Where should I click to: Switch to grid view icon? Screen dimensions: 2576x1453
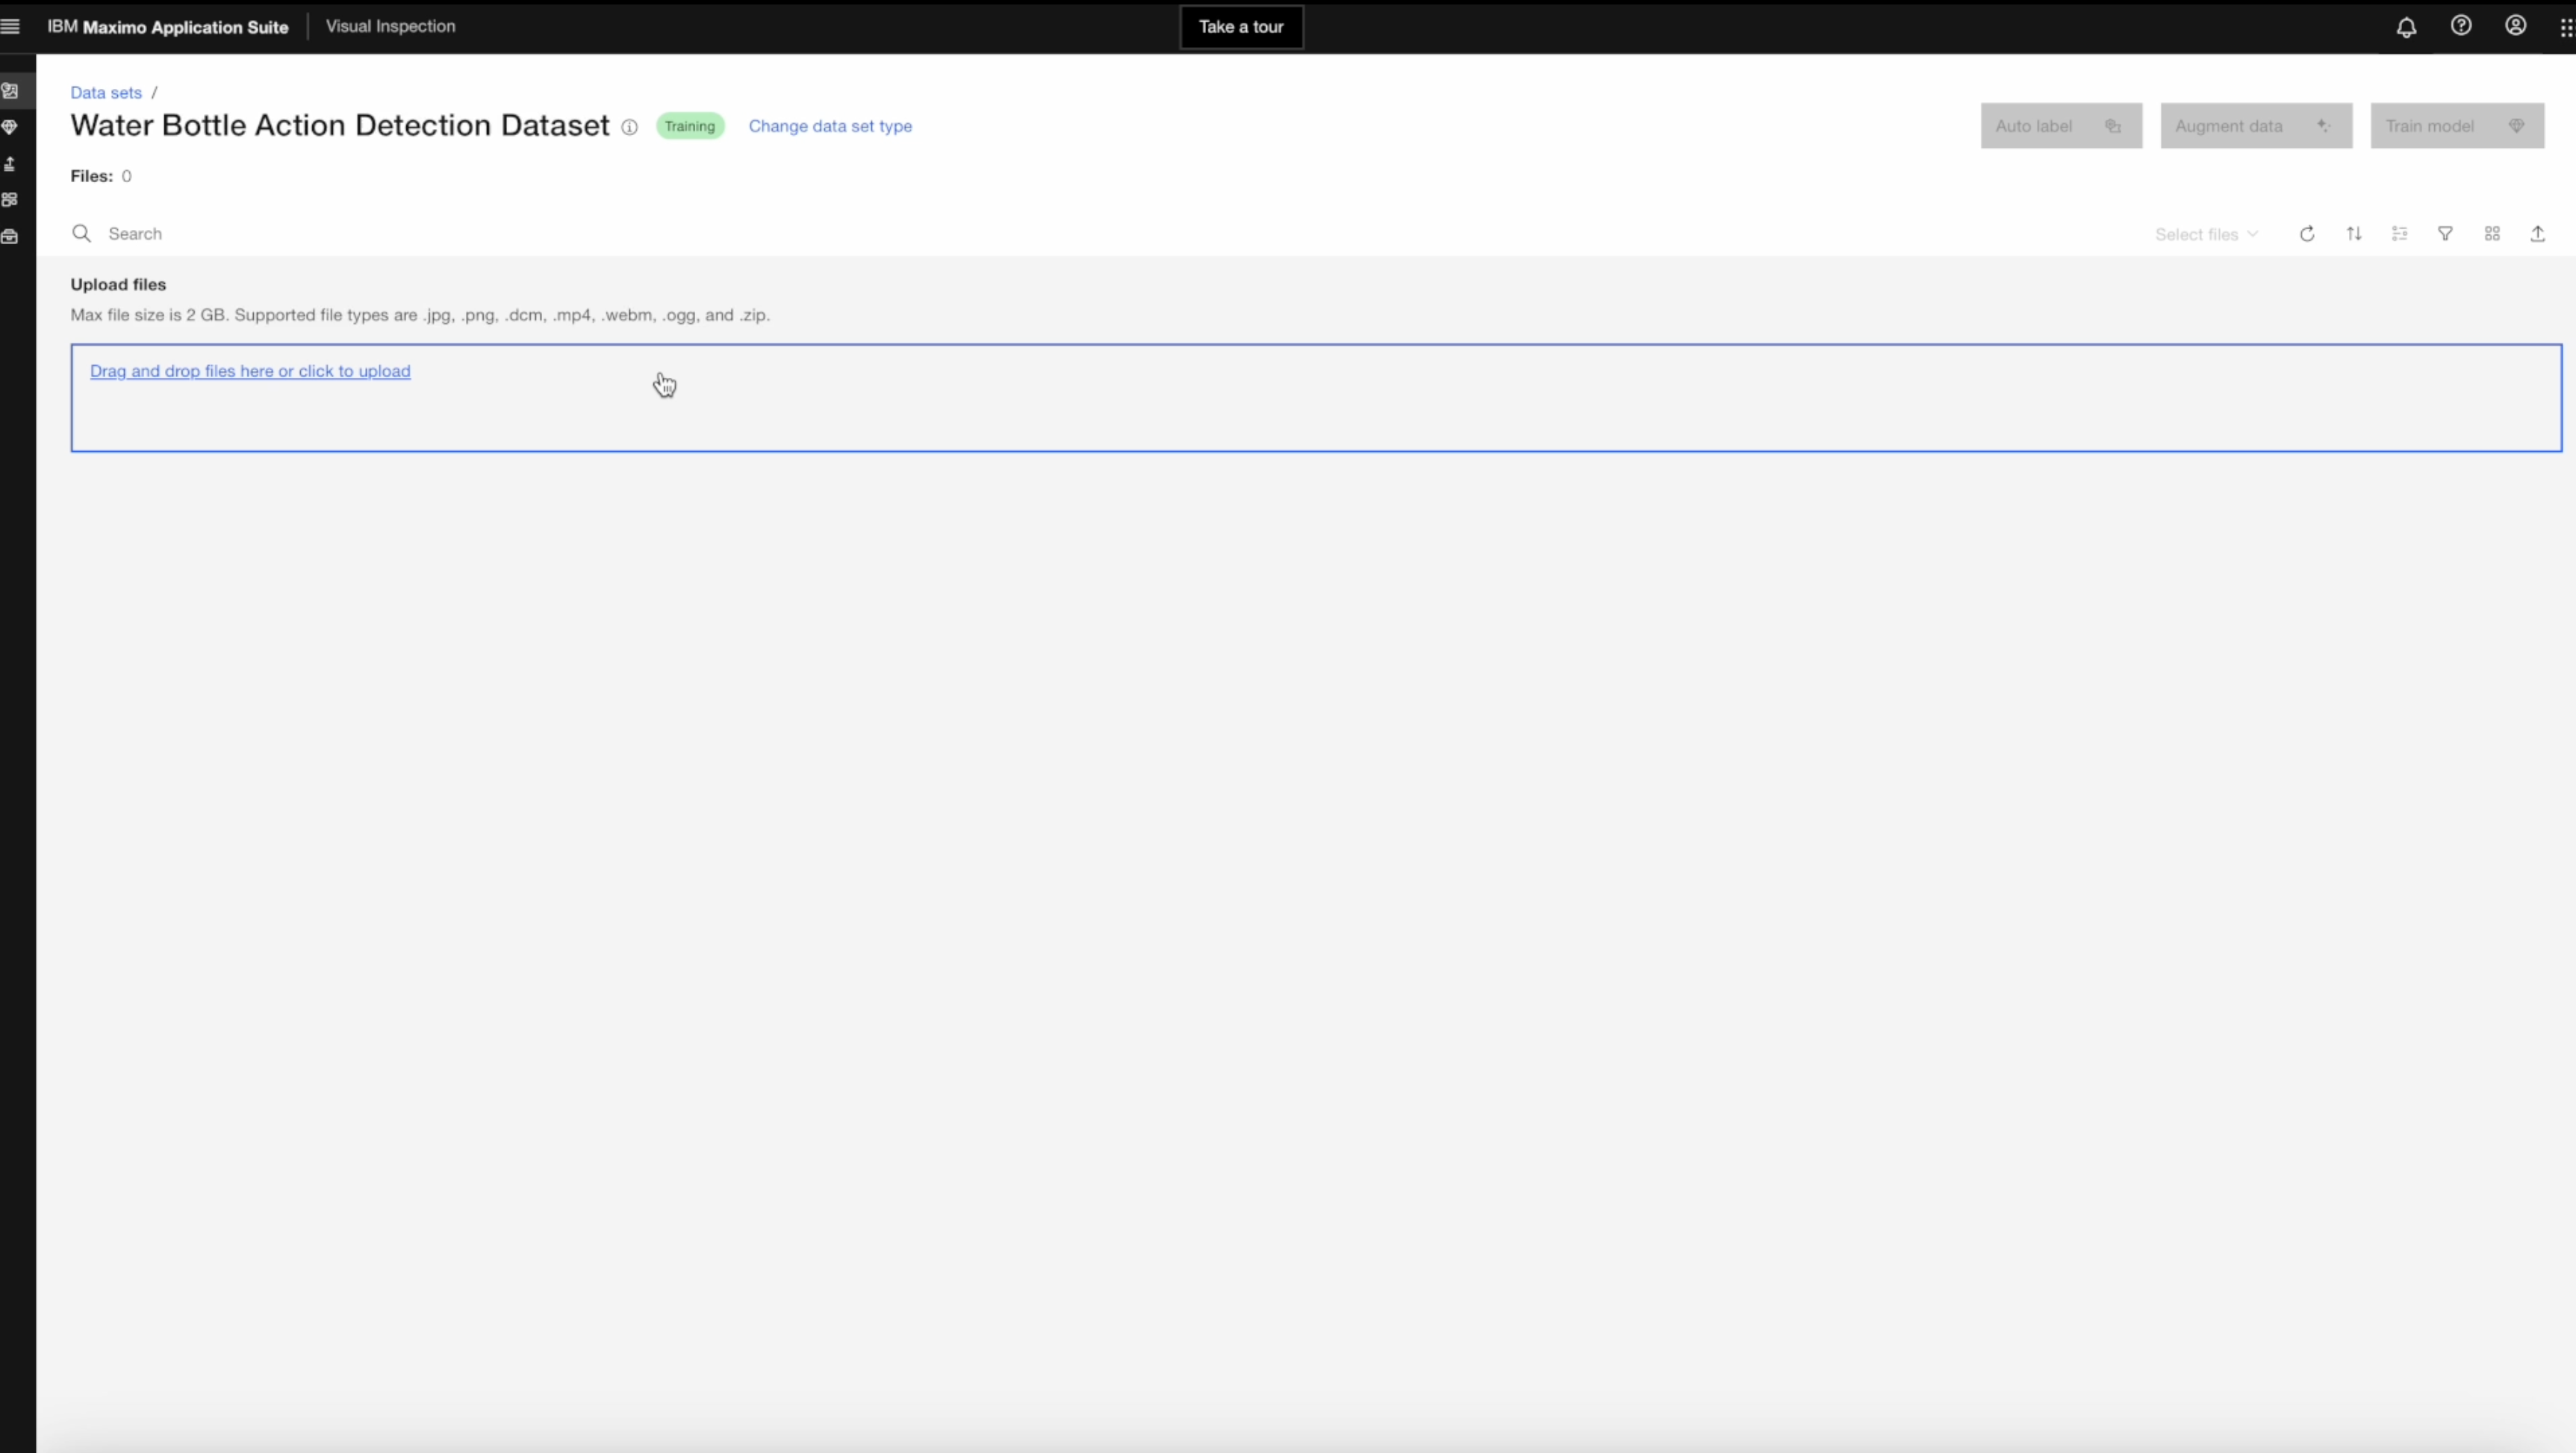(2492, 234)
